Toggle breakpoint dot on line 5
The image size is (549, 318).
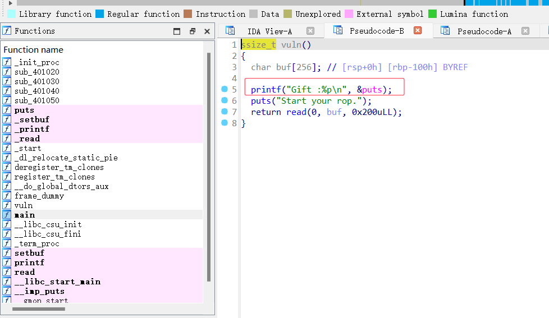click(x=225, y=89)
